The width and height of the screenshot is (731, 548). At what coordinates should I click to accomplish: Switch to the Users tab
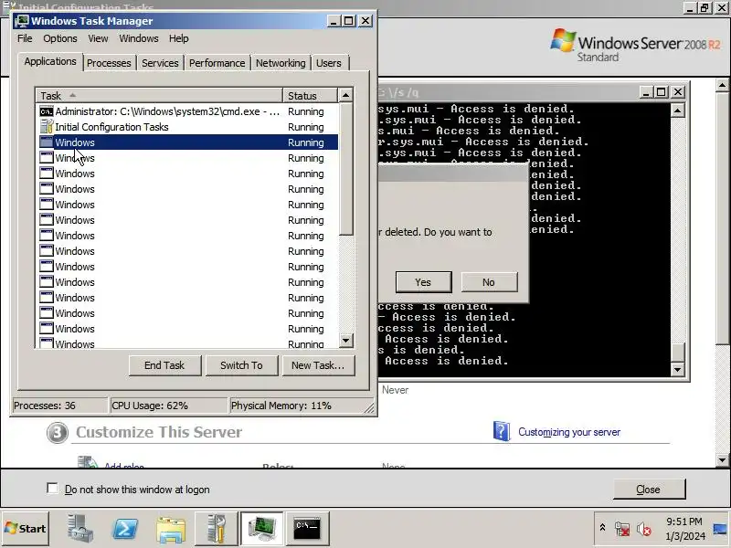point(329,63)
